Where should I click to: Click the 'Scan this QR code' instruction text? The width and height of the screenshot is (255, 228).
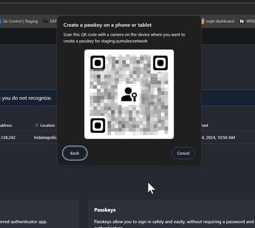(124, 38)
